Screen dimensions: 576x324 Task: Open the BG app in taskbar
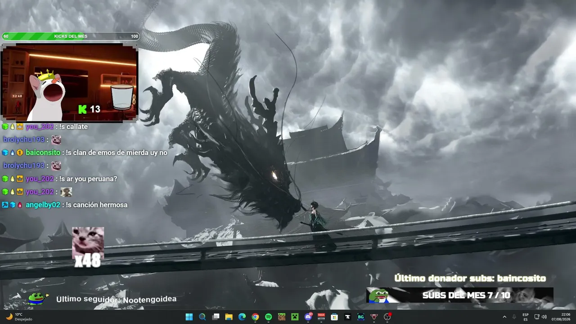(x=360, y=317)
